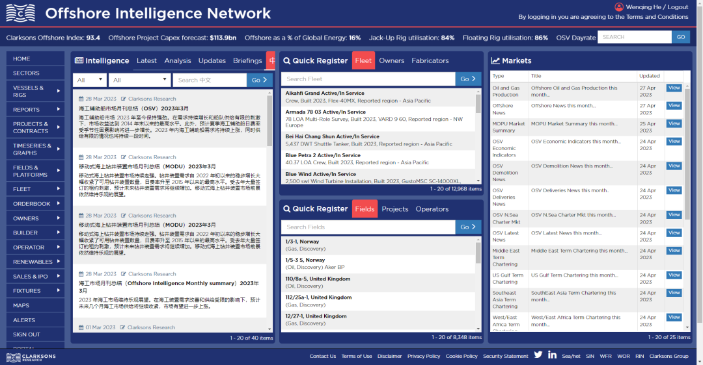Click Sign Out in the sidebar

(35, 334)
